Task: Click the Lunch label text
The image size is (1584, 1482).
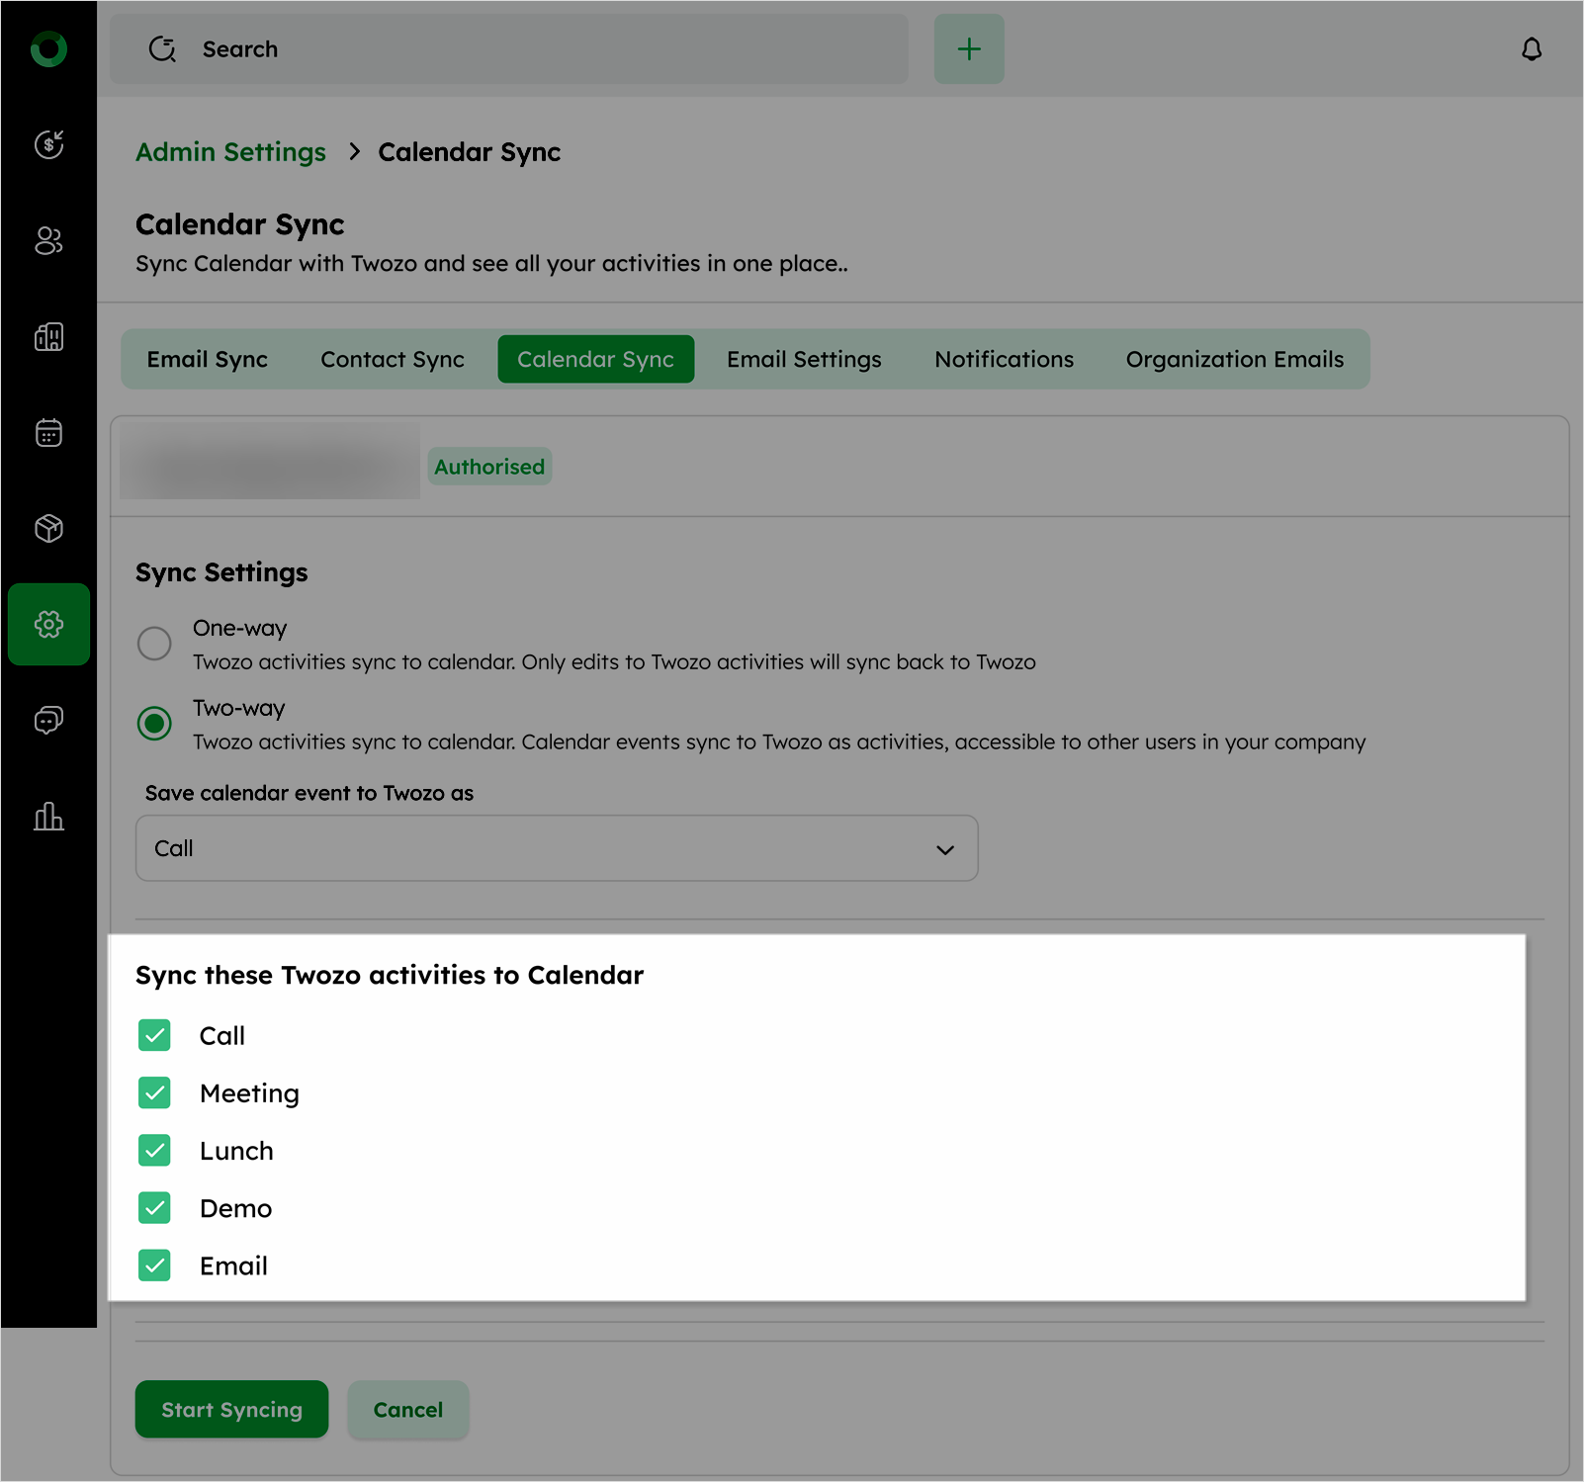Action: pos(236,1151)
